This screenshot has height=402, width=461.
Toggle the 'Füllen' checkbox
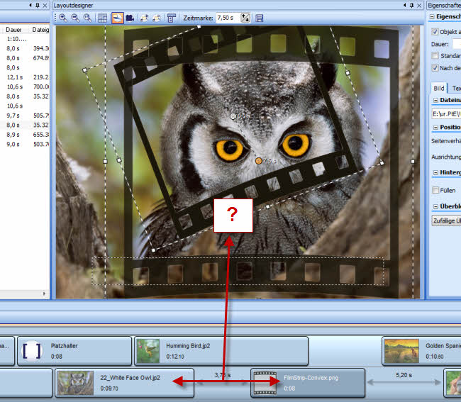[435, 190]
